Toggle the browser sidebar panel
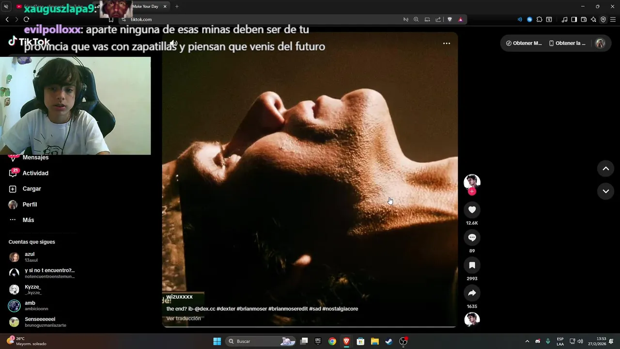Screen dimensions: 620x349 pyautogui.click(x=574, y=19)
